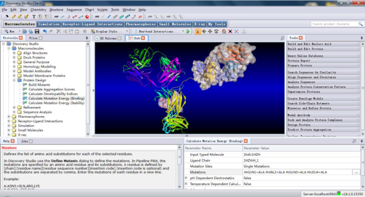Switch to Receptor-Ligand Interactions tab
Screen dimensions: 365x197
point(93,24)
